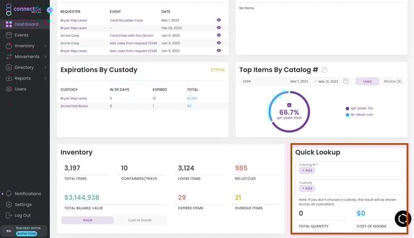414x238 pixels.
Task: Open the round chat widget button
Action: click(402, 218)
